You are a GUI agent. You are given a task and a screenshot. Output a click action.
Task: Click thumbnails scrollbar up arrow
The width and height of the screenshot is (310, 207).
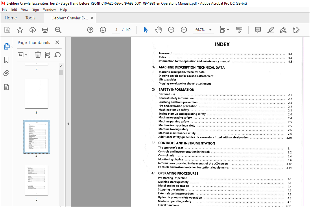click(x=61, y=66)
